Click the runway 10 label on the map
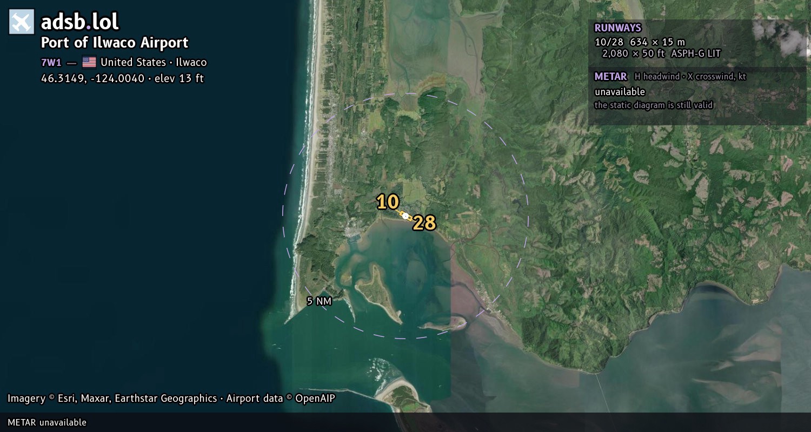 [388, 202]
